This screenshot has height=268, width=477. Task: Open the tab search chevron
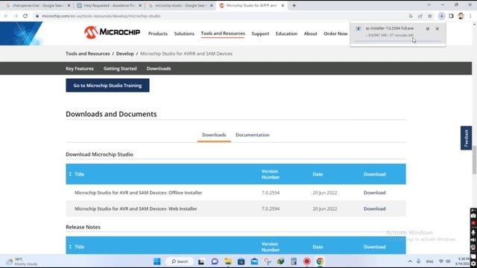point(429,5)
